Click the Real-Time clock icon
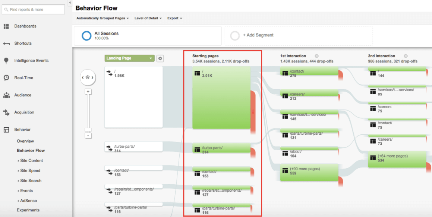 (6, 78)
